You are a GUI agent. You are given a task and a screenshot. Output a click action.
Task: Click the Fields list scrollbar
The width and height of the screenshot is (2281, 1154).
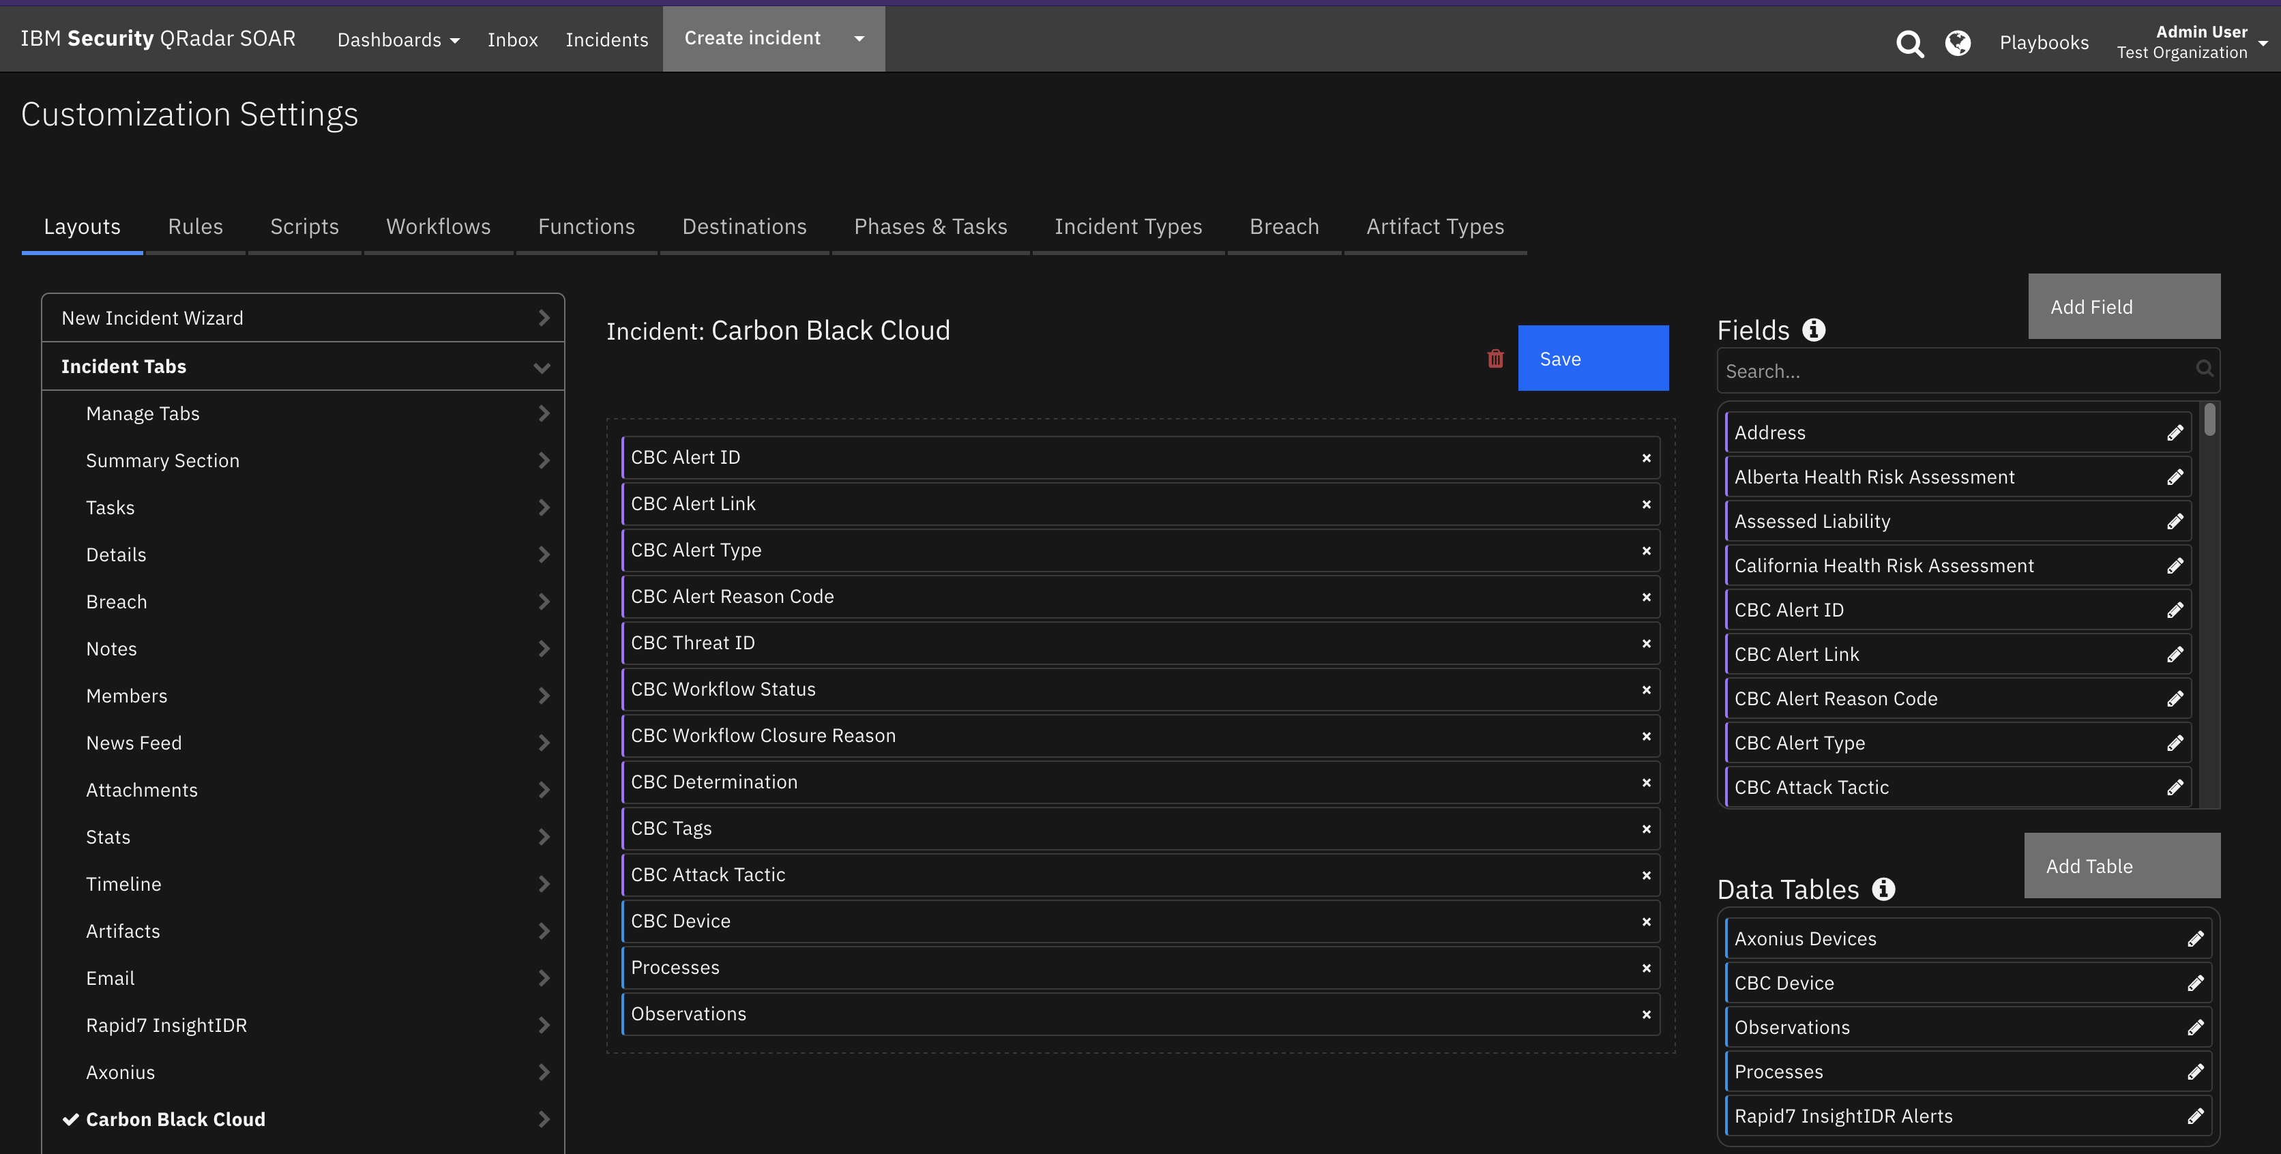(x=2209, y=419)
